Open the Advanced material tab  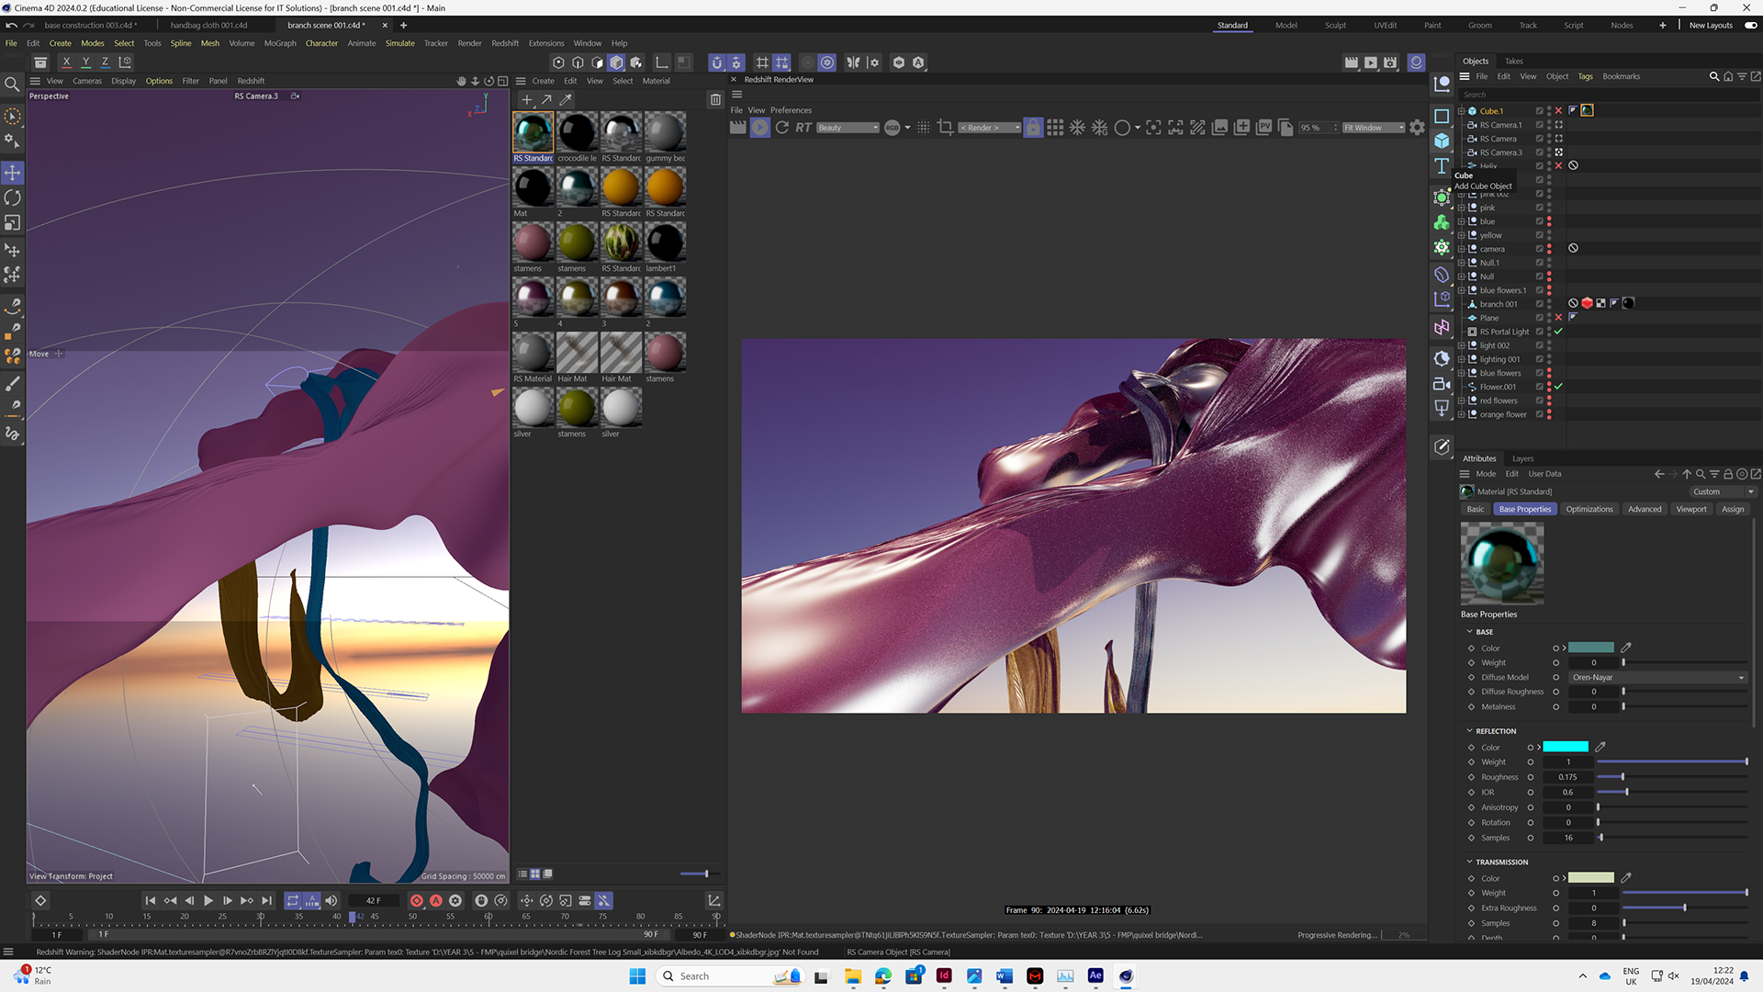tap(1645, 509)
